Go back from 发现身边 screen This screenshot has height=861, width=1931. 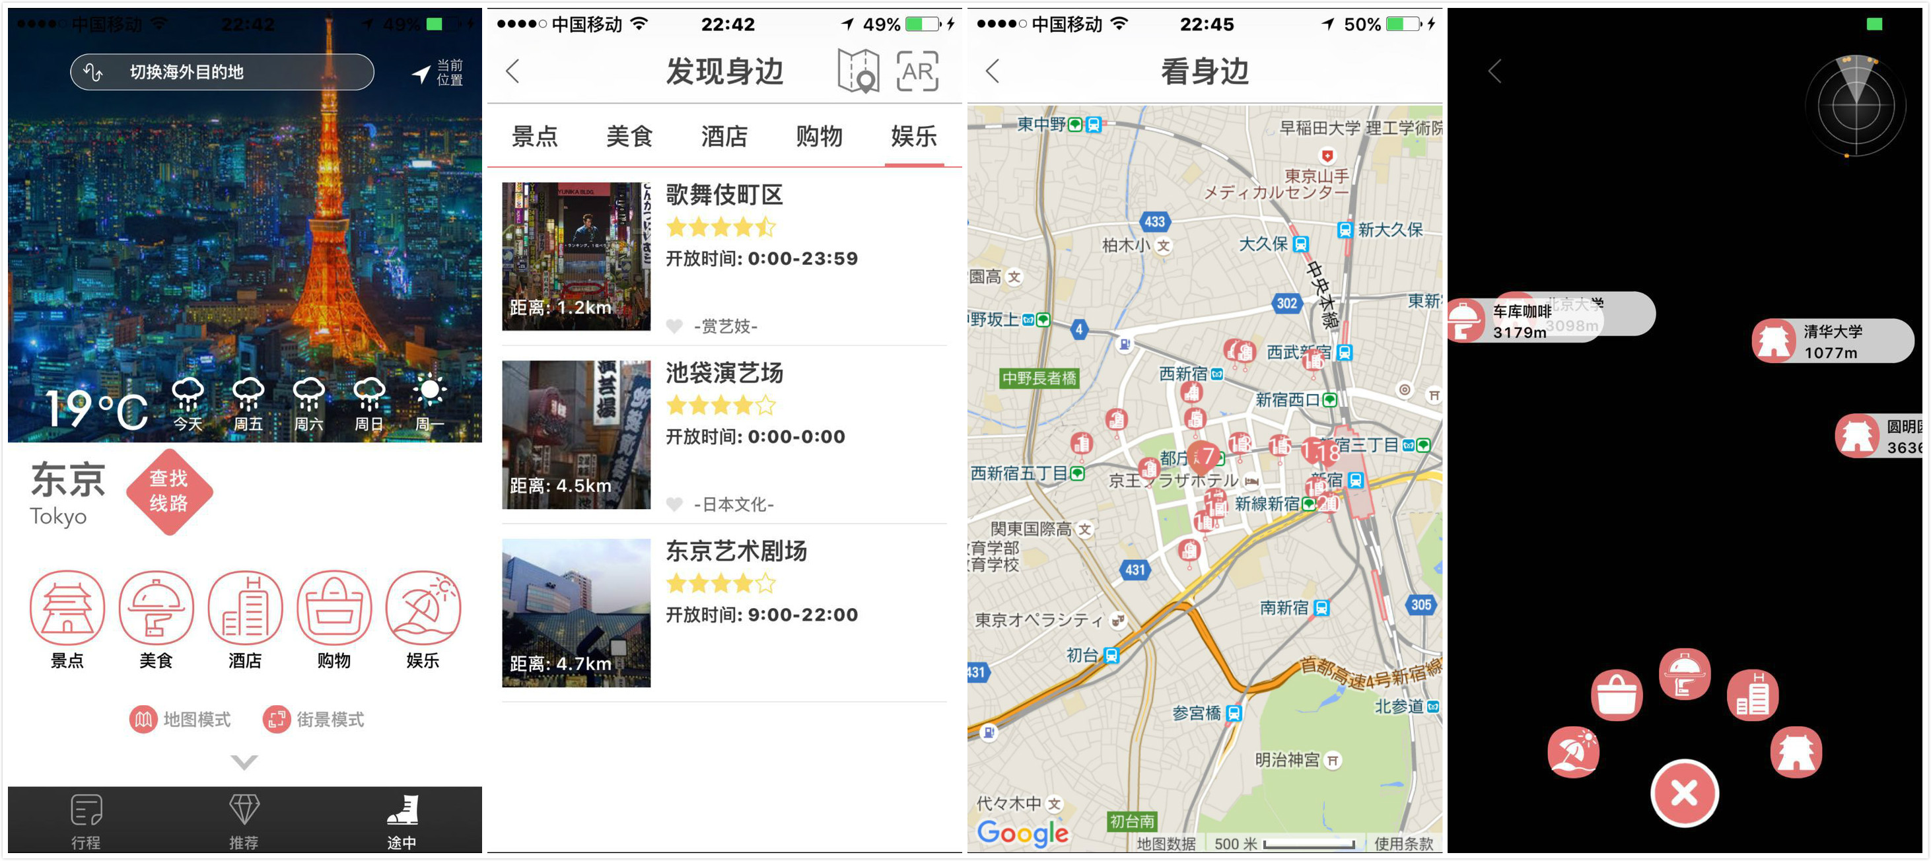click(512, 72)
